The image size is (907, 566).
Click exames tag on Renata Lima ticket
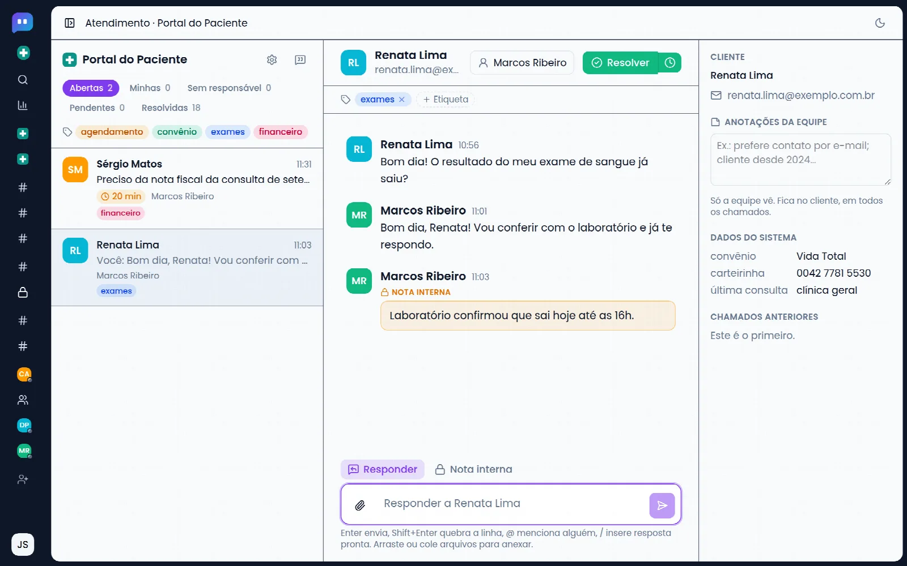tap(116, 291)
